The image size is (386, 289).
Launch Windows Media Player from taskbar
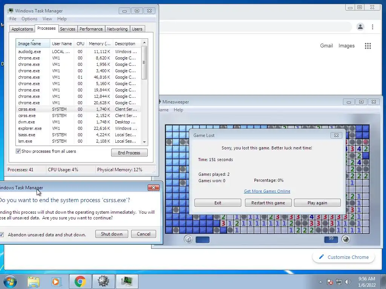tap(56, 281)
